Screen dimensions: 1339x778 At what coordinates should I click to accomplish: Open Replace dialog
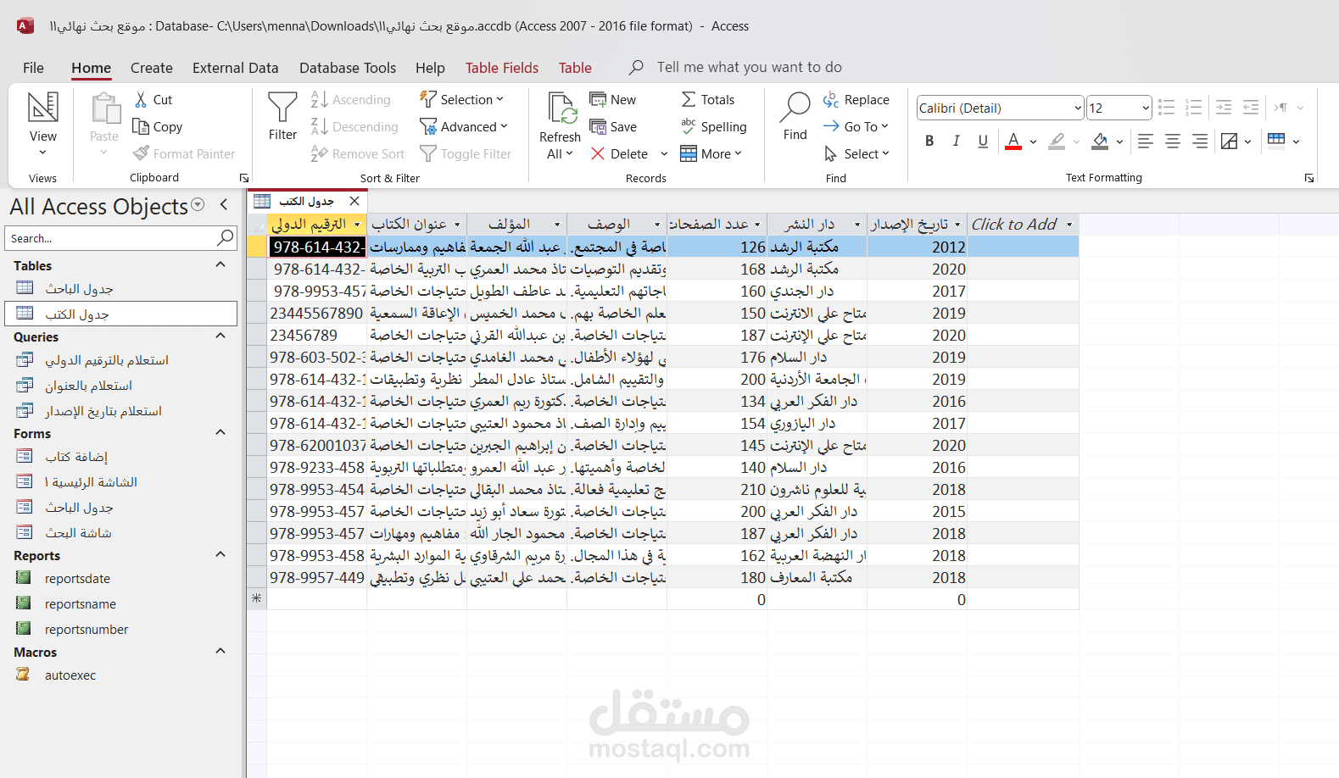[x=856, y=100]
